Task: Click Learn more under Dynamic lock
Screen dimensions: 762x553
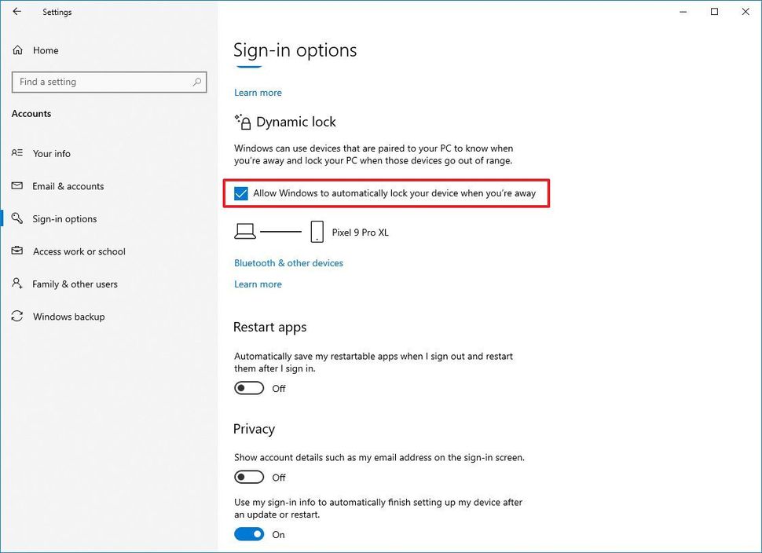Action: pyautogui.click(x=258, y=284)
